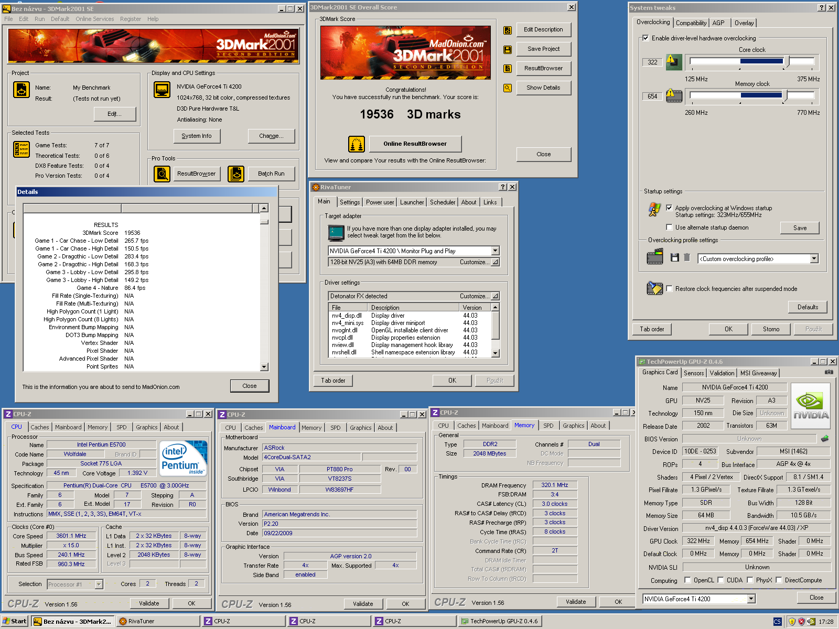Click the Online ResultBrowser button
839x629 pixels.
pyautogui.click(x=415, y=144)
